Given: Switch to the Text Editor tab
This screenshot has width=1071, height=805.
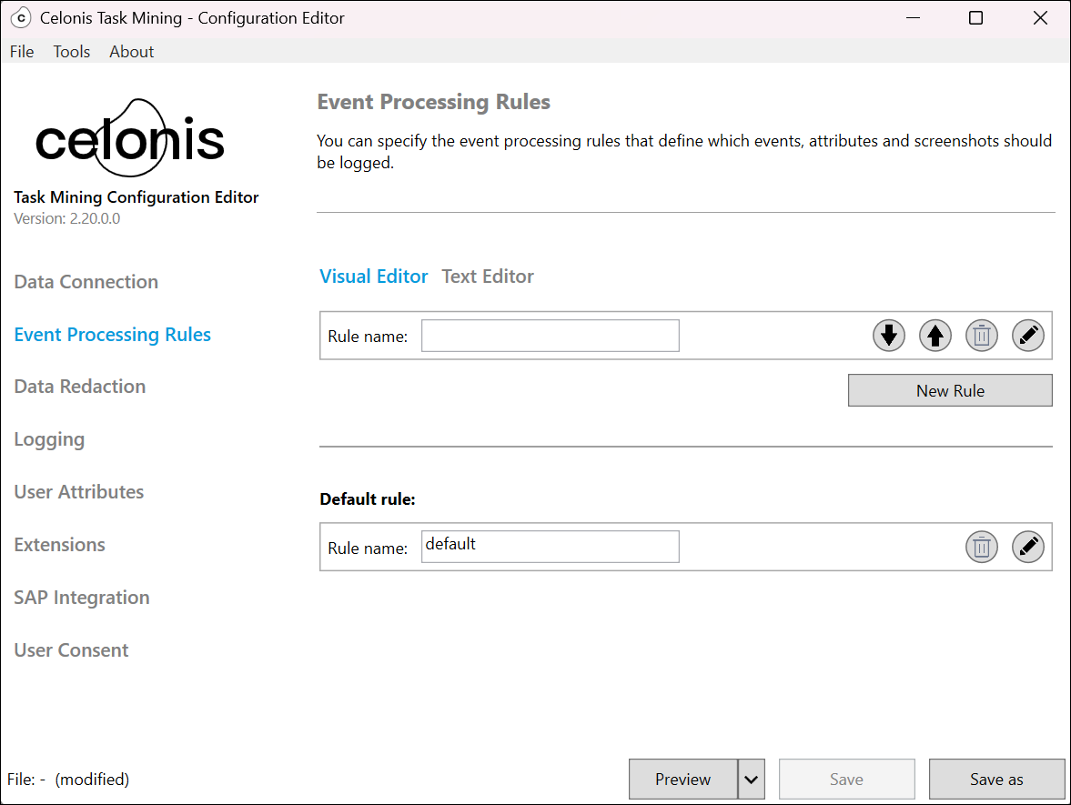Looking at the screenshot, I should [x=488, y=276].
